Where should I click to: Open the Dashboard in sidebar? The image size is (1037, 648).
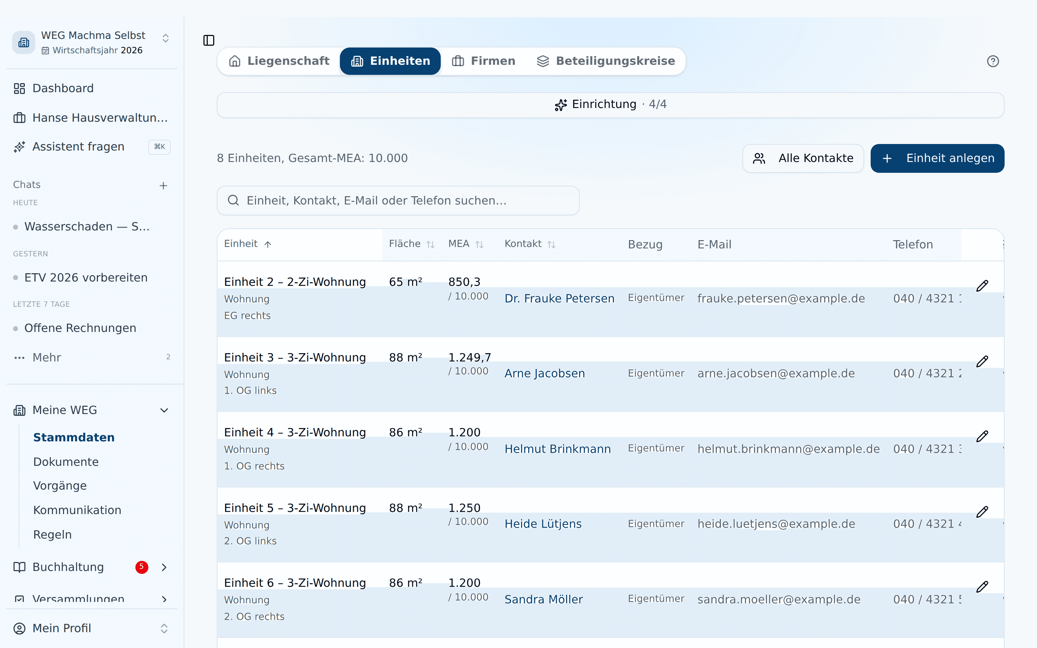(x=92, y=88)
